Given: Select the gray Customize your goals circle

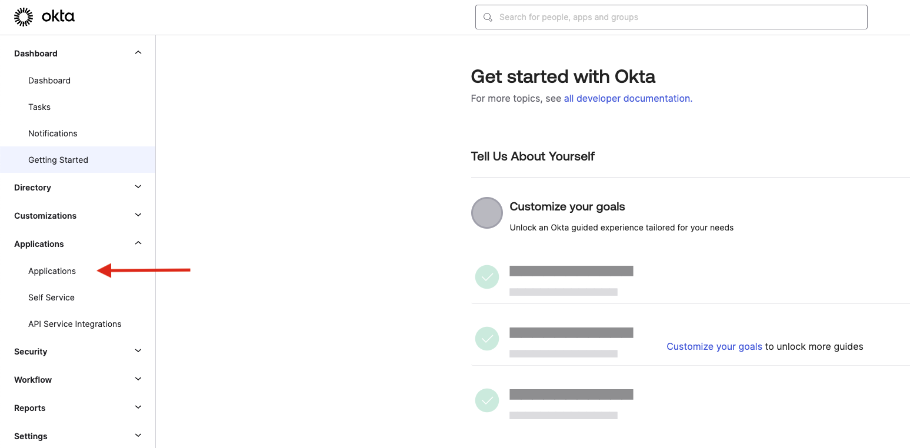Looking at the screenshot, I should [x=487, y=213].
